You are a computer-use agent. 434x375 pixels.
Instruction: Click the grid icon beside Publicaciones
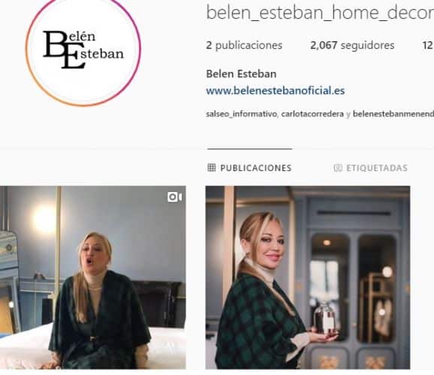212,167
